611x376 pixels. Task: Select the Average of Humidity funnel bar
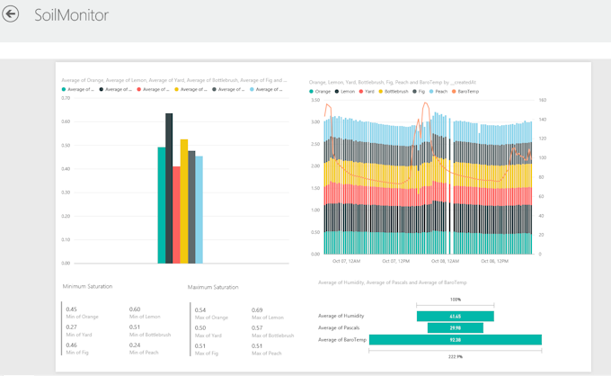456,316
